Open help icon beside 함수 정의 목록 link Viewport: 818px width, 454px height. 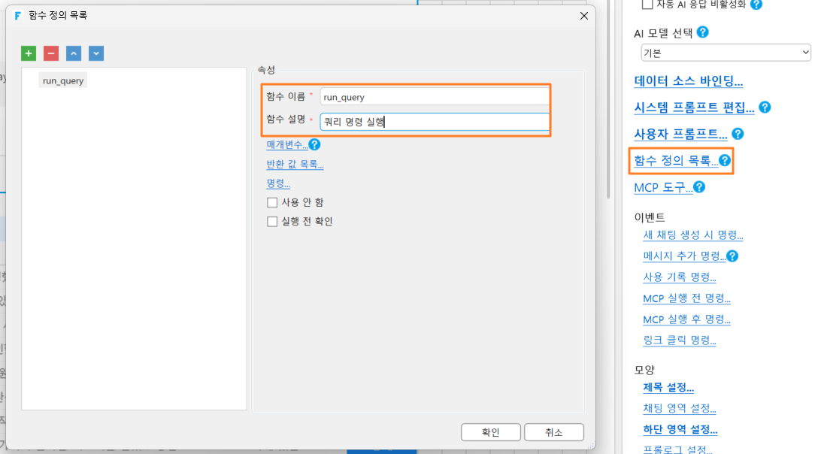coord(725,161)
